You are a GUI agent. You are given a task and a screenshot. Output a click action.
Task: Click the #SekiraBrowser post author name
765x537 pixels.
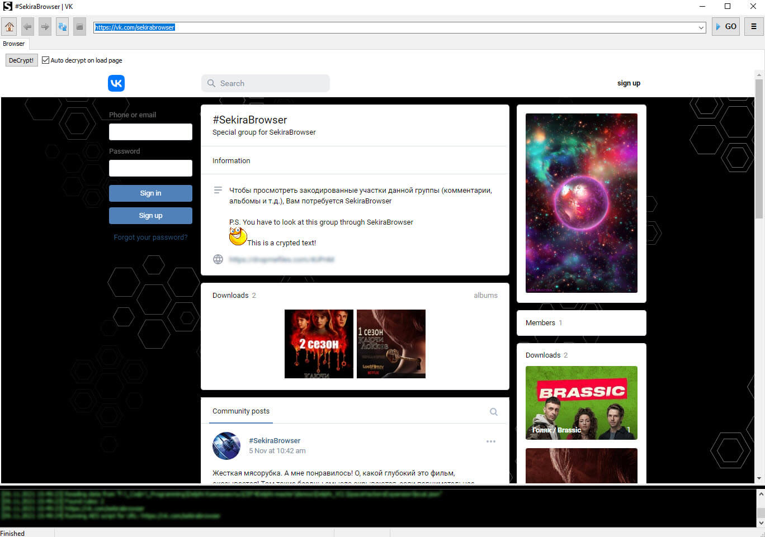coord(275,441)
